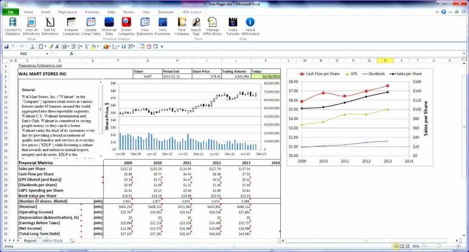The height and width of the screenshot is (252, 469).
Task: Click the Prepared by FinDynamics.com link
Action: pyautogui.click(x=40, y=65)
